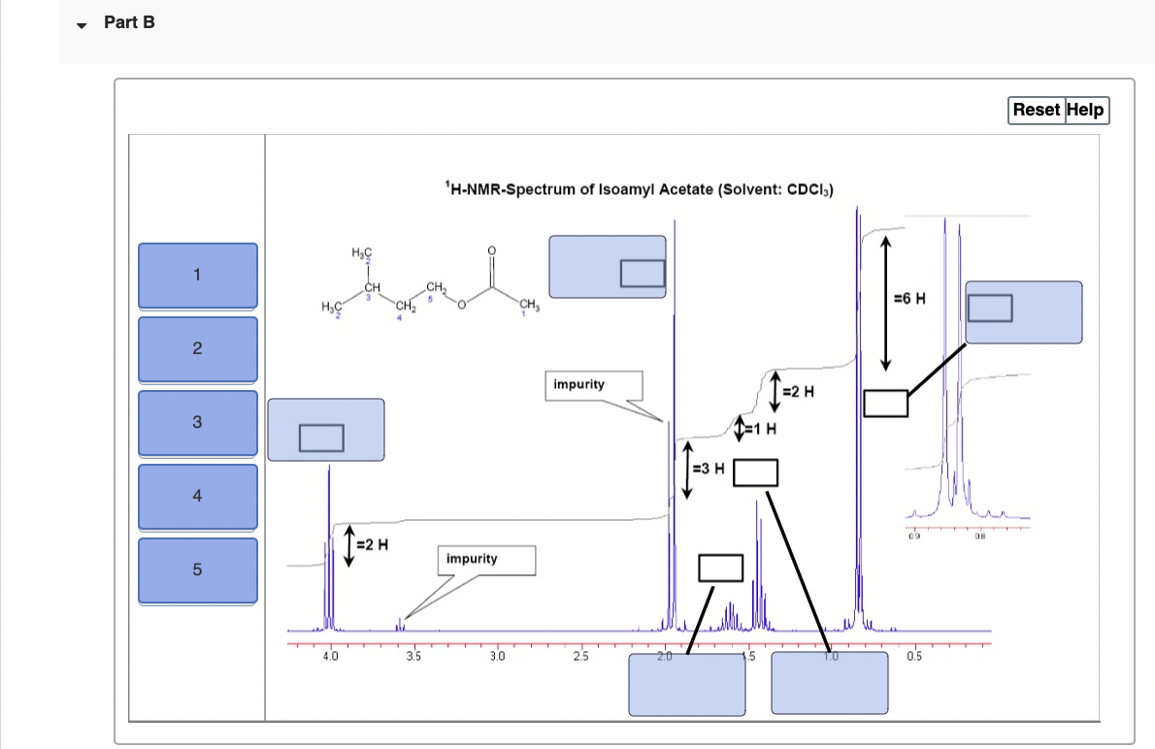Click the 4.0 ppm axis label
This screenshot has width=1155, height=749.
330,656
